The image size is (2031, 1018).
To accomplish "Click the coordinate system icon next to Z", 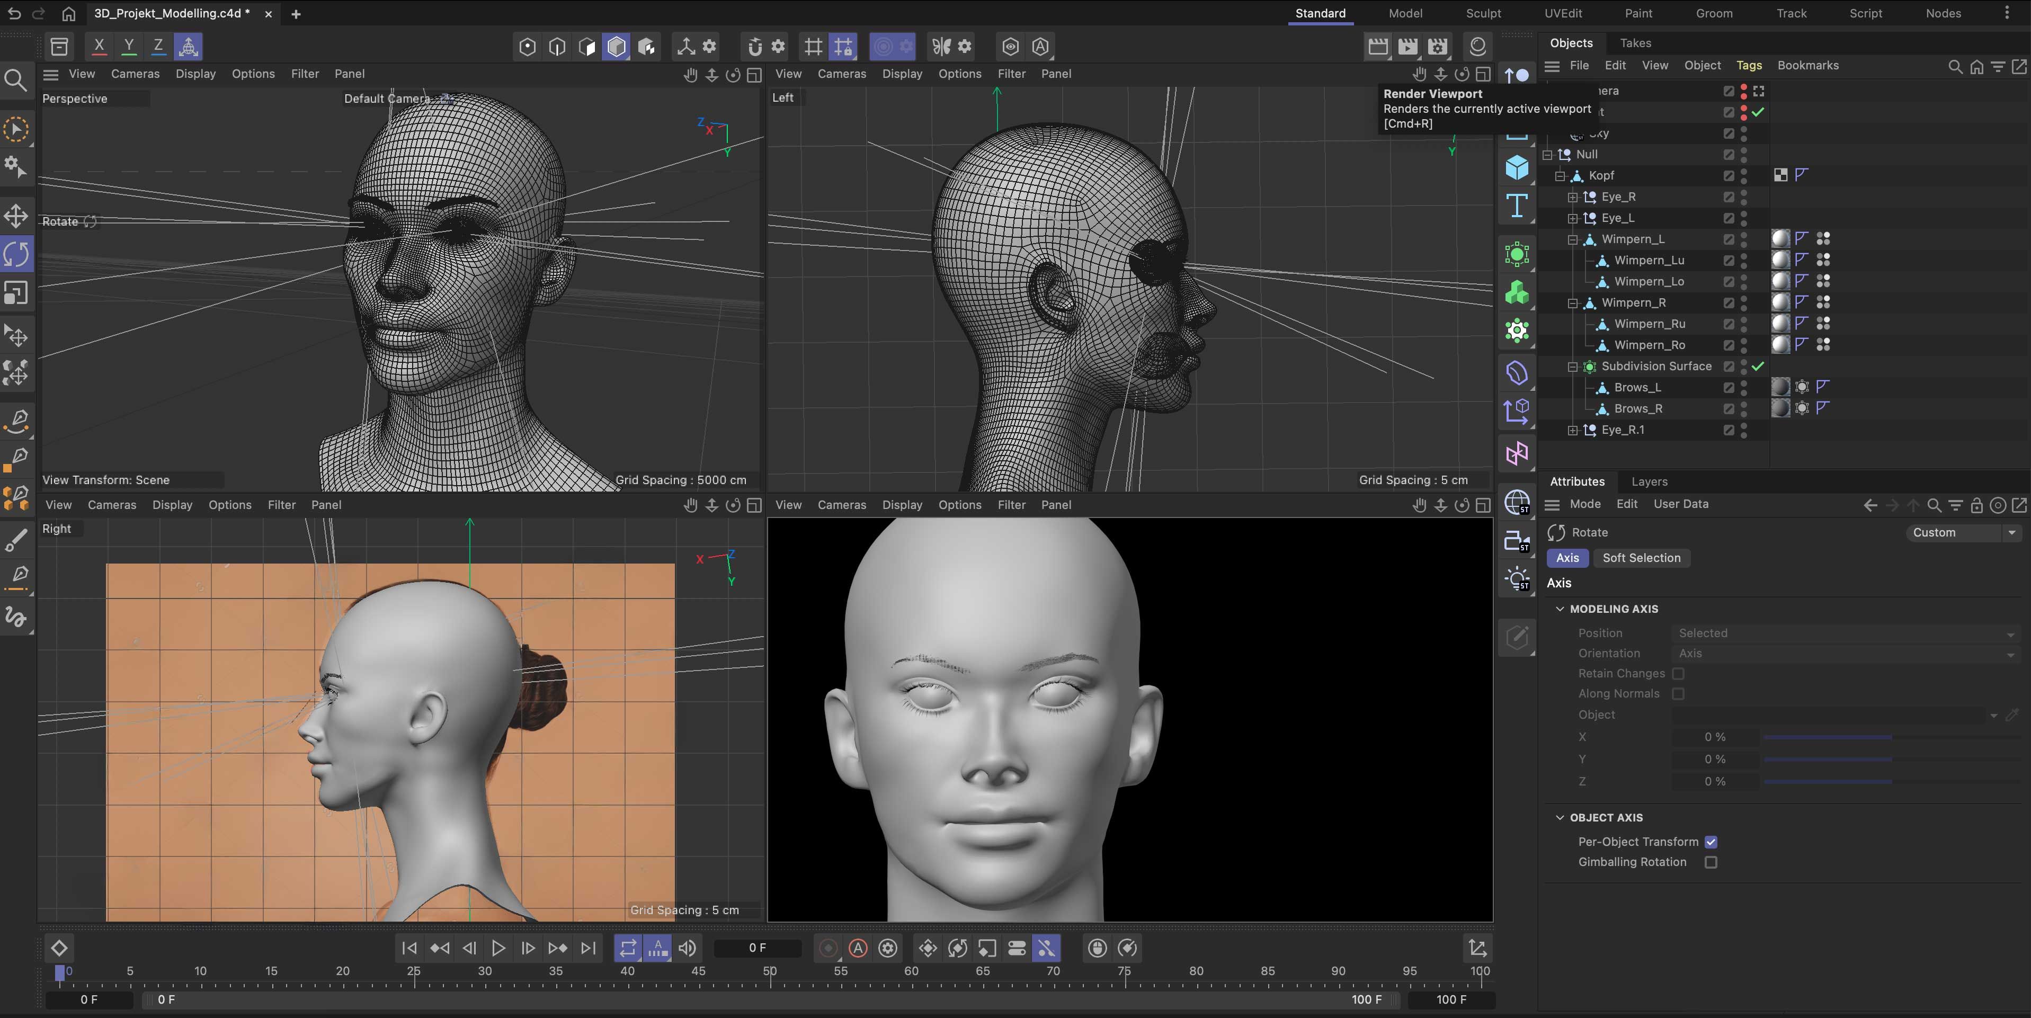I will (189, 46).
